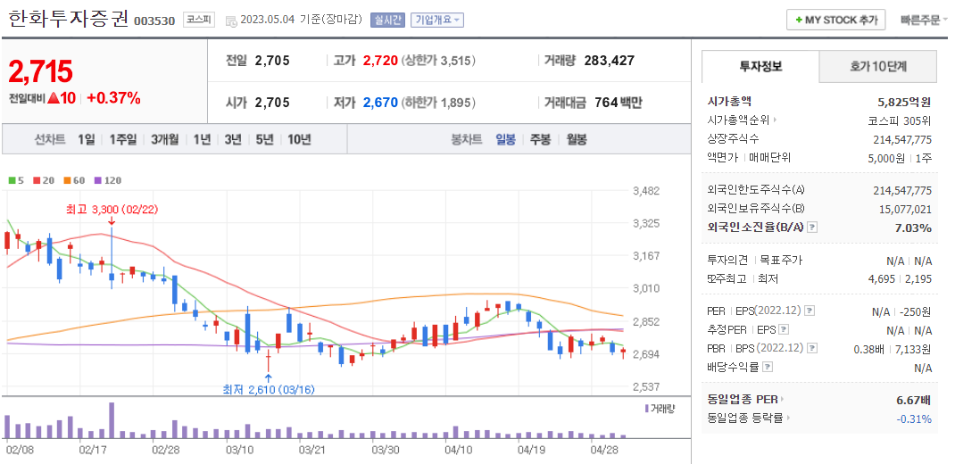Screen dimensions: 955x464
Task: Open the 빠른주문 dropdown menu
Action: [x=924, y=21]
